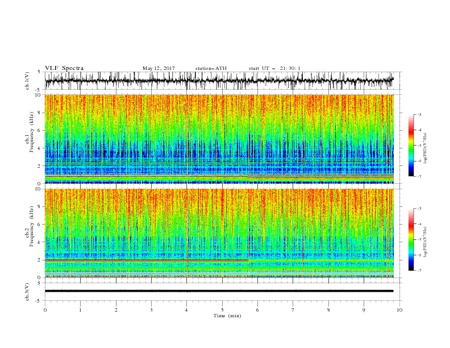
Task: Click the "-7" label on ch.2 colorbar
Action: 419,271
